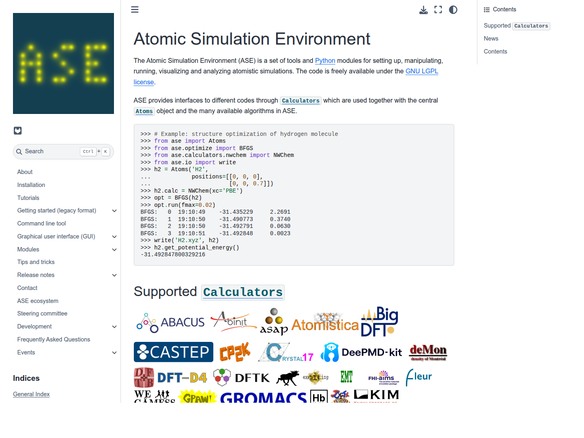Open the CRYSTAL17 calculator logo
This screenshot has width=584, height=438.
click(286, 352)
